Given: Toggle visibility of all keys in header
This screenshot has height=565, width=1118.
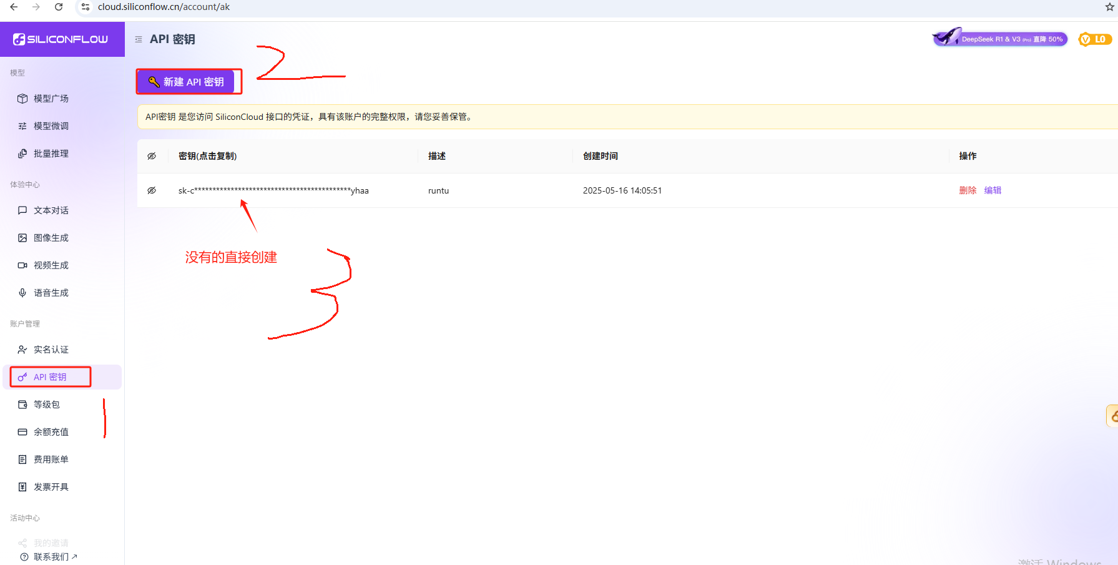Looking at the screenshot, I should pyautogui.click(x=152, y=156).
